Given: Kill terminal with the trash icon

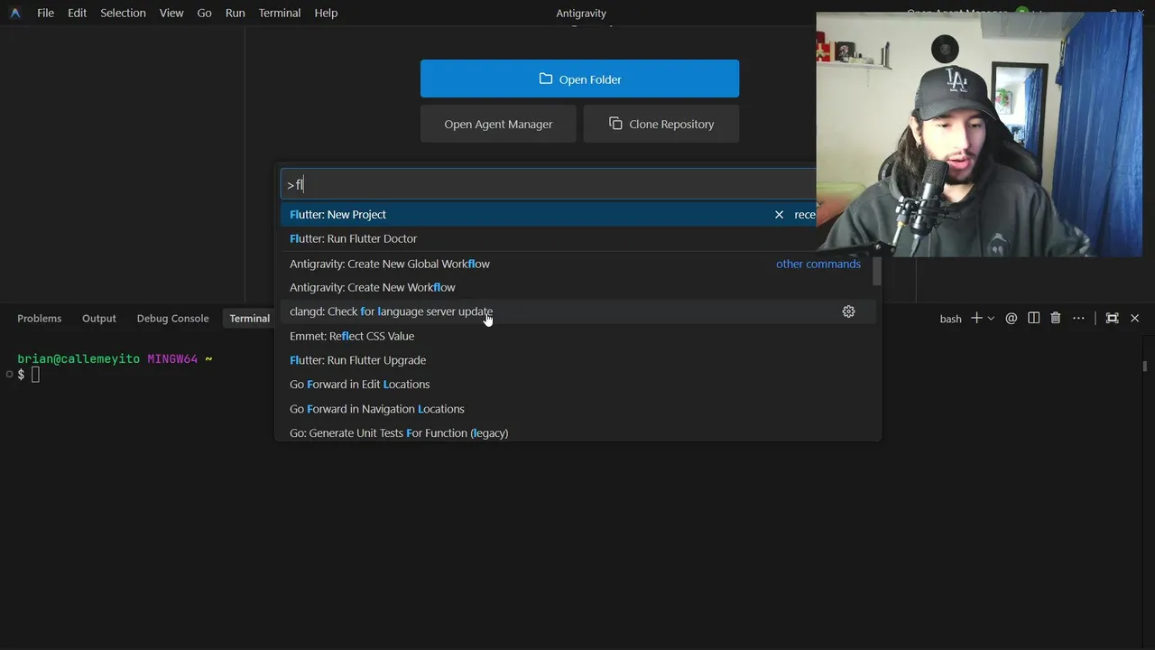Looking at the screenshot, I should [x=1056, y=318].
